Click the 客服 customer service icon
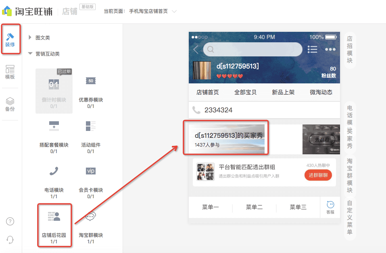Image resolution: width=386 pixels, height=253 pixels. point(330,207)
